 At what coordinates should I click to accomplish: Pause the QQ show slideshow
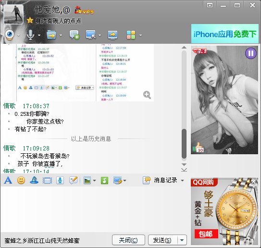pyautogui.click(x=251, y=53)
